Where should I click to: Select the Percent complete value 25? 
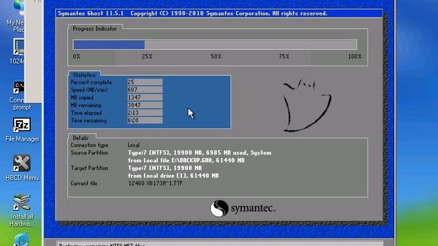(x=144, y=82)
